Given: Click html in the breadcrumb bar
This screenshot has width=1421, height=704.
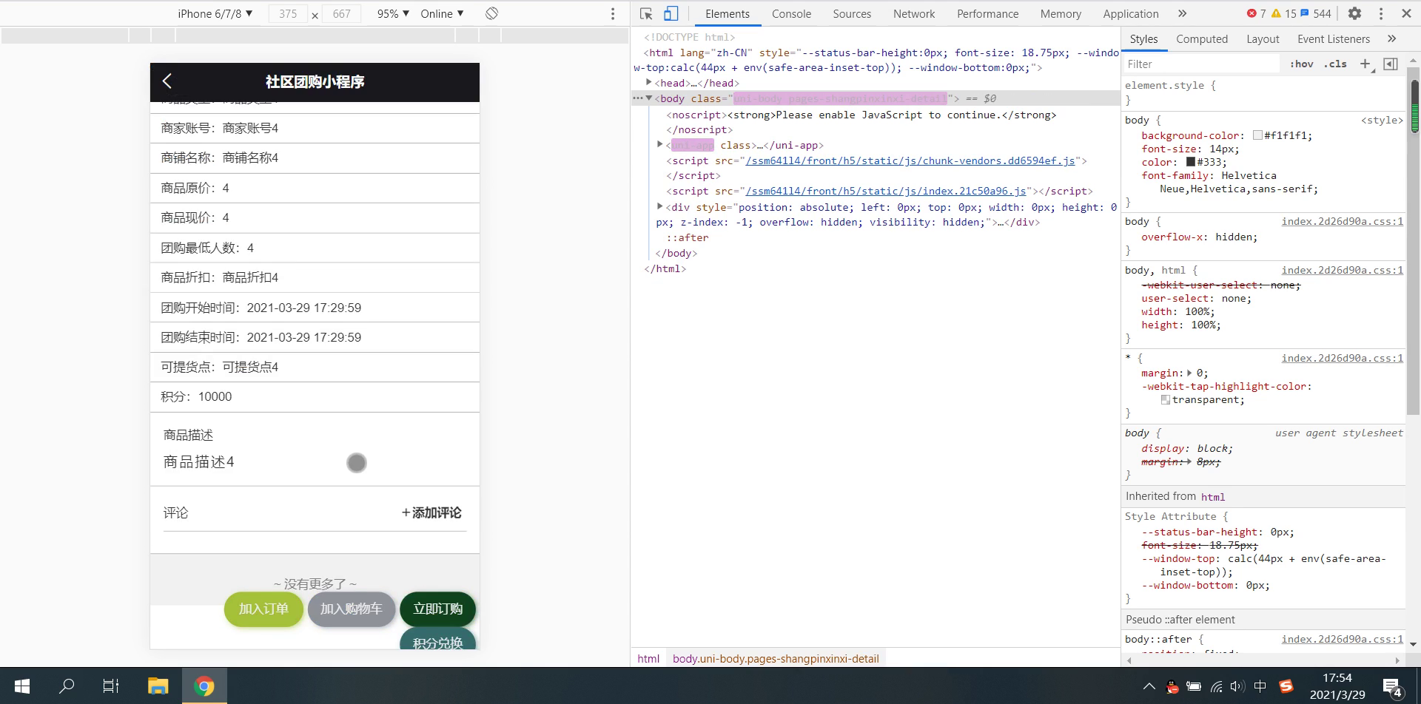Looking at the screenshot, I should point(648,658).
